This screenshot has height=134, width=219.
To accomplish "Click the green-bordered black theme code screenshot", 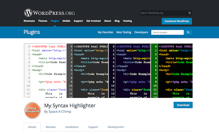I will pyautogui.click(x=172, y=71).
